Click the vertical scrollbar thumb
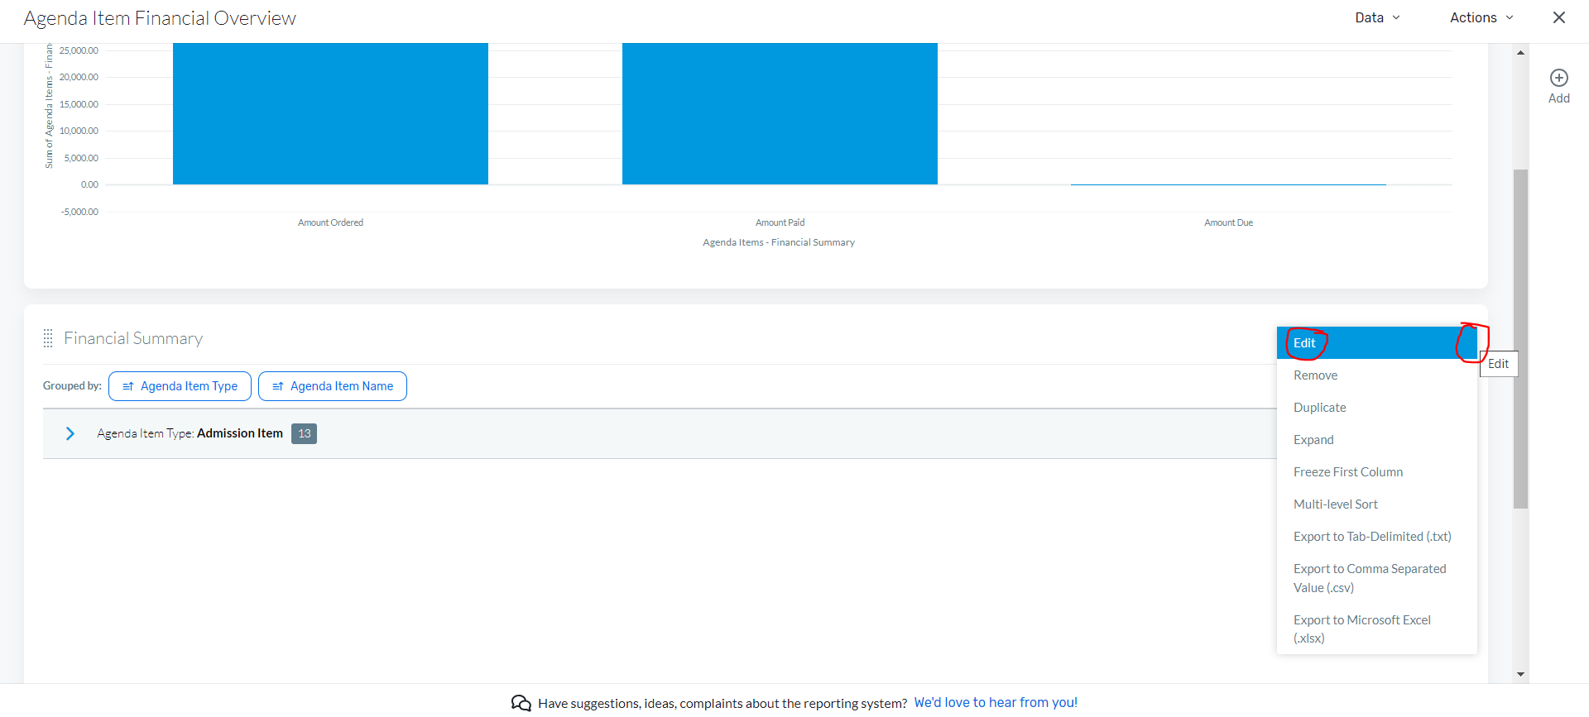Screen dimensions: 1589x717 pyautogui.click(x=1520, y=339)
